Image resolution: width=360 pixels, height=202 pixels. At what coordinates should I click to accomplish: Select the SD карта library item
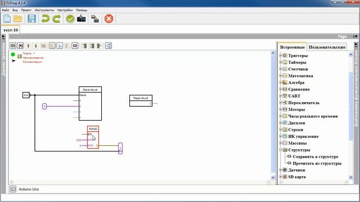tap(297, 177)
